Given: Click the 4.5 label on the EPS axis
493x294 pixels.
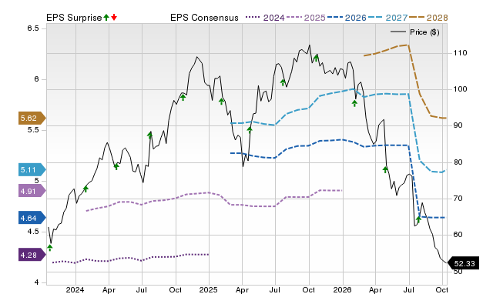Looking at the screenshot, I should click(33, 232).
